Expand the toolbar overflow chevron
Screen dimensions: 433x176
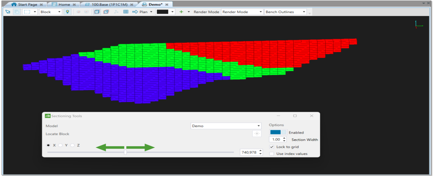(310, 13)
